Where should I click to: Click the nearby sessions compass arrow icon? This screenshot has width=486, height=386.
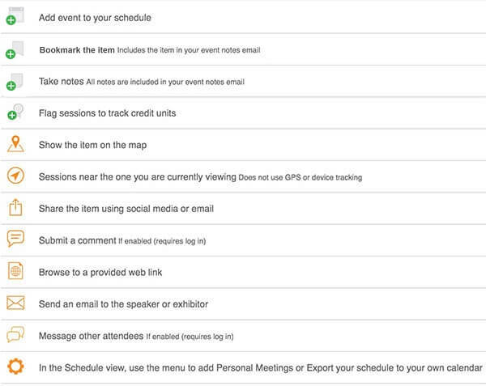15,176
